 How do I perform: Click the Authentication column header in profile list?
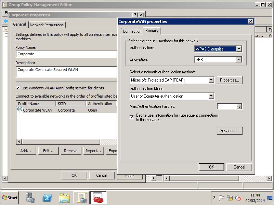point(101,104)
